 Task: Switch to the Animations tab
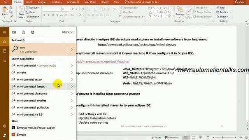[73, 2]
